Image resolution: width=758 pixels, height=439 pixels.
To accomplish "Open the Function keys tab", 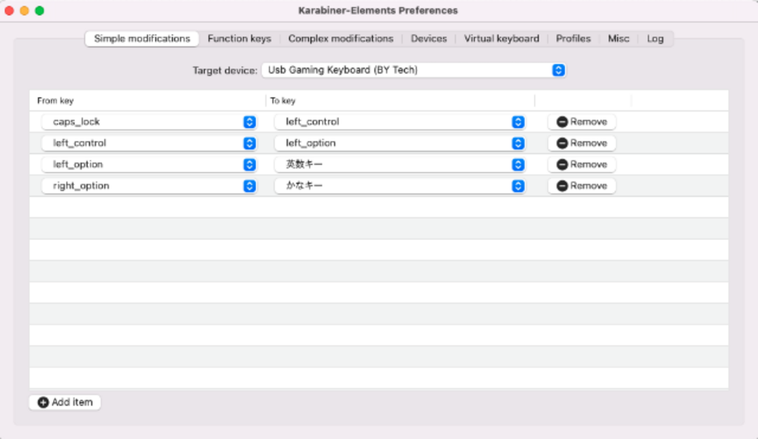I will pyautogui.click(x=239, y=39).
